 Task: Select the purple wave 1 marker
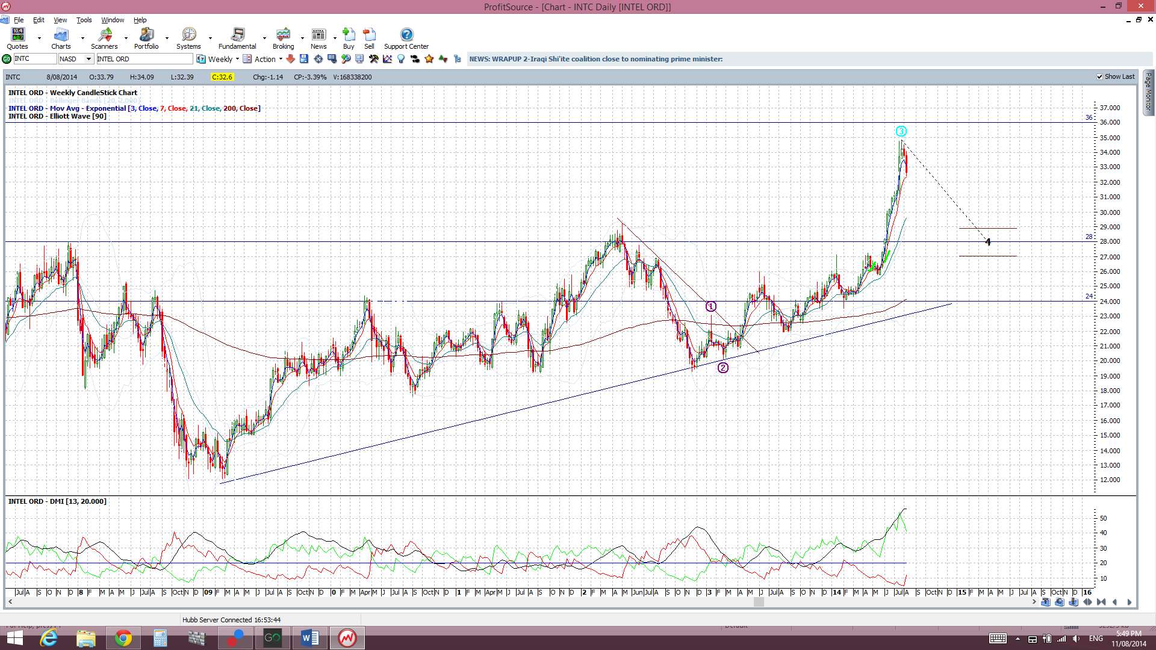[711, 306]
